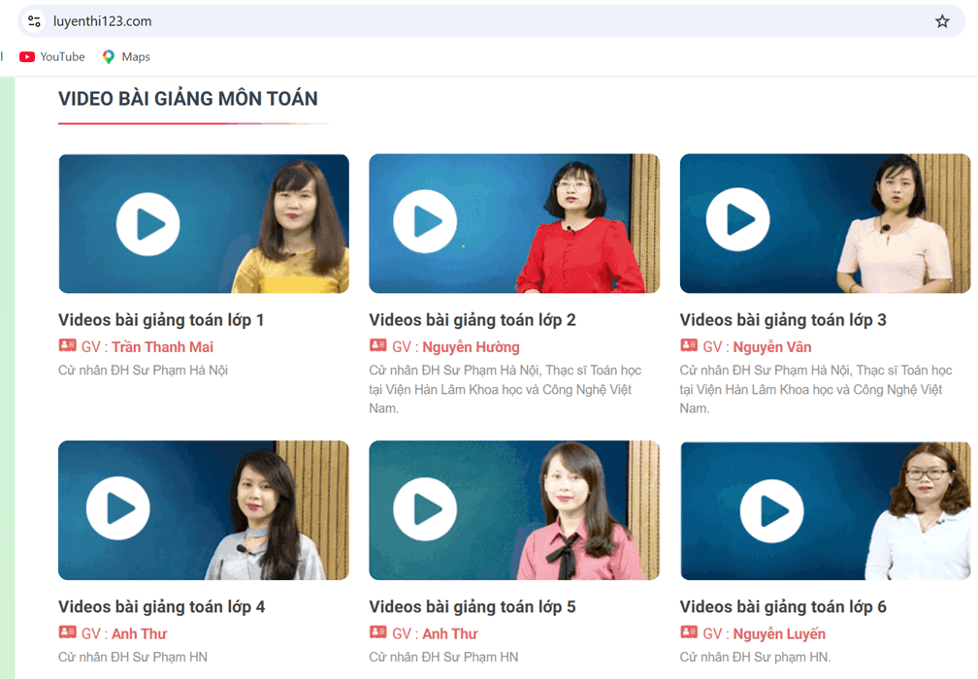The height and width of the screenshot is (679, 978).
Task: Click teacher card icon beside Trần Thanh Mai
Action: [67, 344]
